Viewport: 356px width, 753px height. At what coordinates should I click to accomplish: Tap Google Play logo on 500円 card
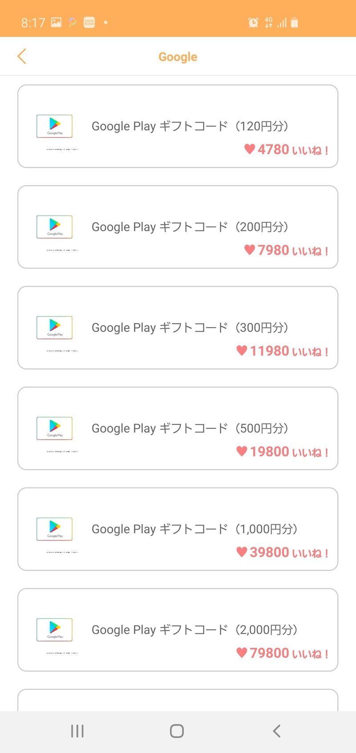click(54, 429)
